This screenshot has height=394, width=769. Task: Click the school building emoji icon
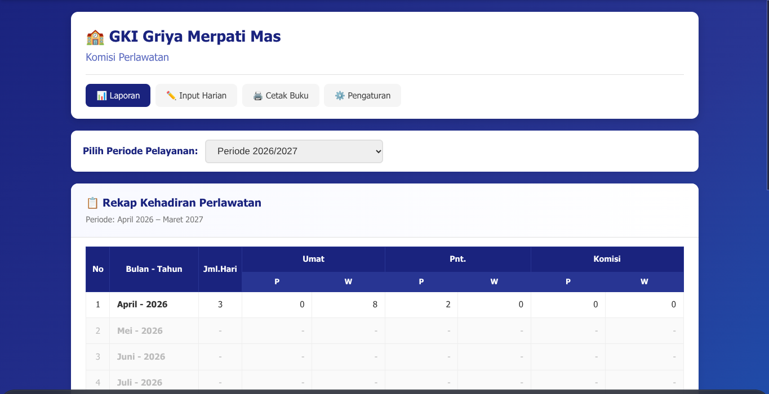click(95, 37)
